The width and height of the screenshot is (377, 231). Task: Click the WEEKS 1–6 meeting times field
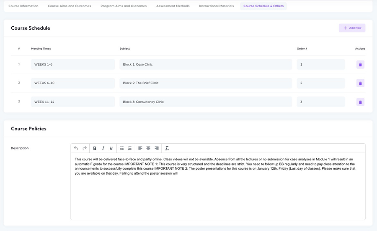(x=72, y=64)
